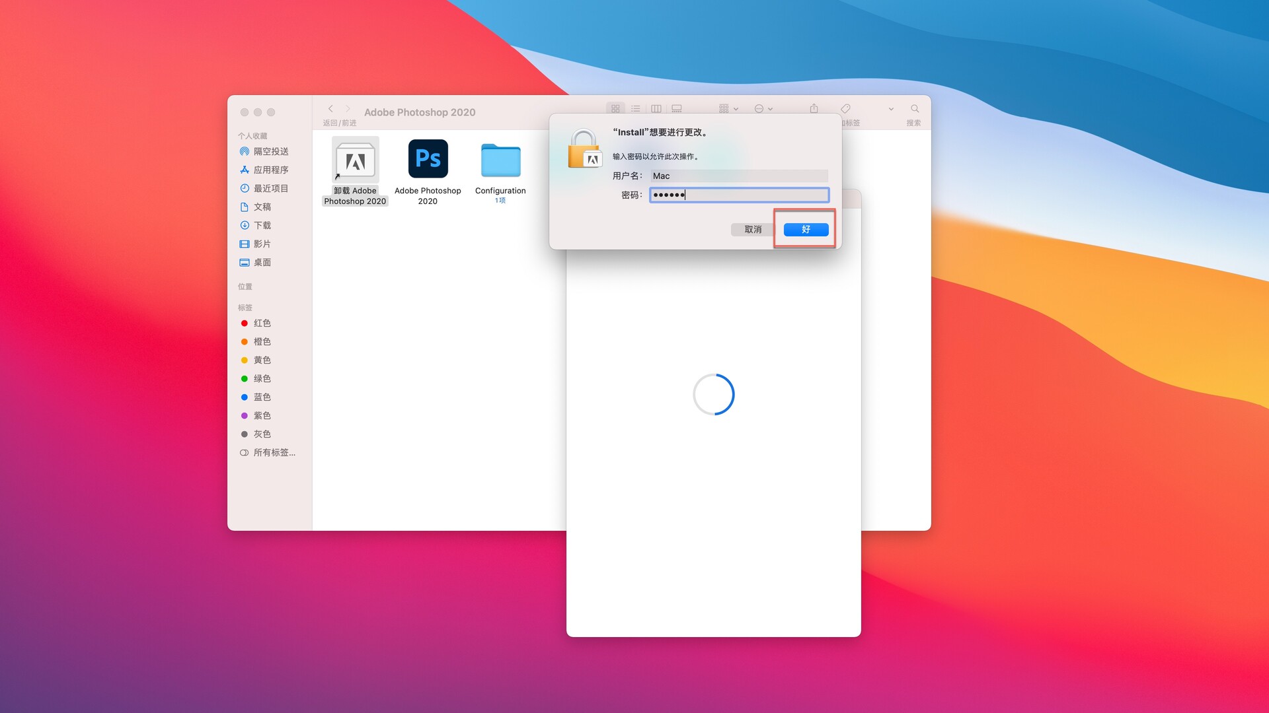The image size is (1269, 713).
Task: Open 下载 (Downloads) in the sidebar
Action: click(x=262, y=225)
